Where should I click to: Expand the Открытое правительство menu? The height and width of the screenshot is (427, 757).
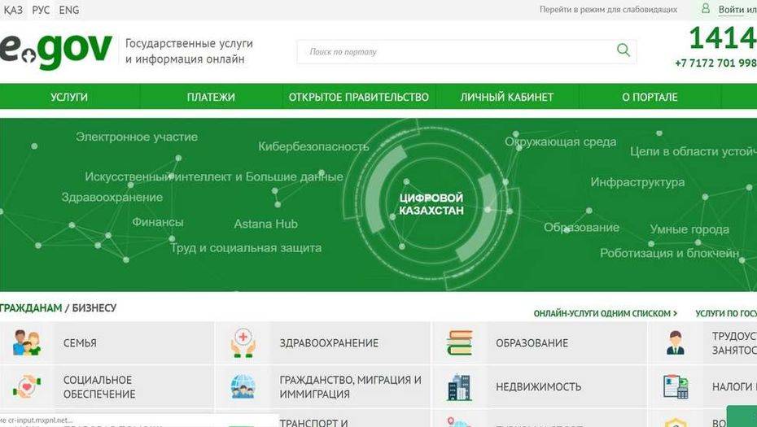(358, 97)
